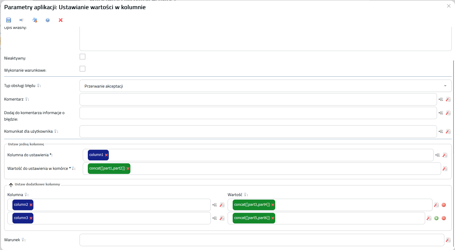
Task: Close the Parametry aplikacji dialog
Action: point(448,6)
